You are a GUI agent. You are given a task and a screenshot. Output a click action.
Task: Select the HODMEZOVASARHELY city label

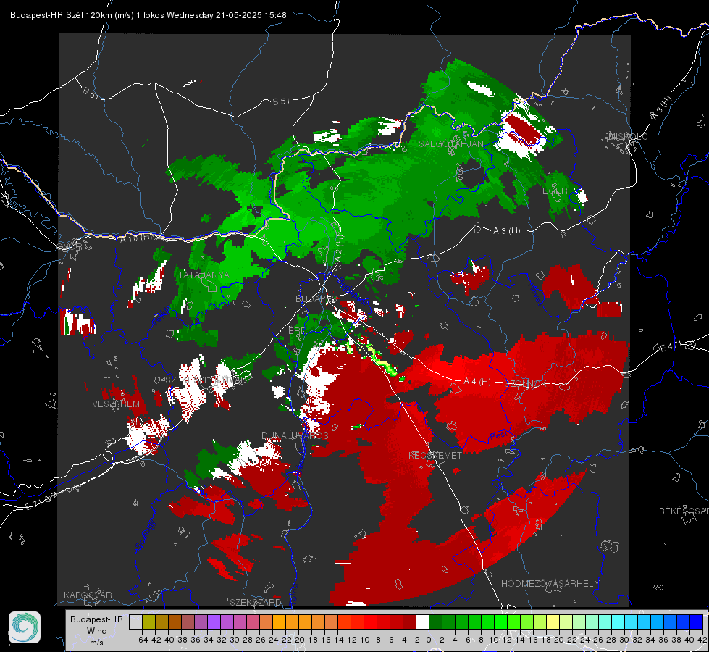(x=550, y=584)
